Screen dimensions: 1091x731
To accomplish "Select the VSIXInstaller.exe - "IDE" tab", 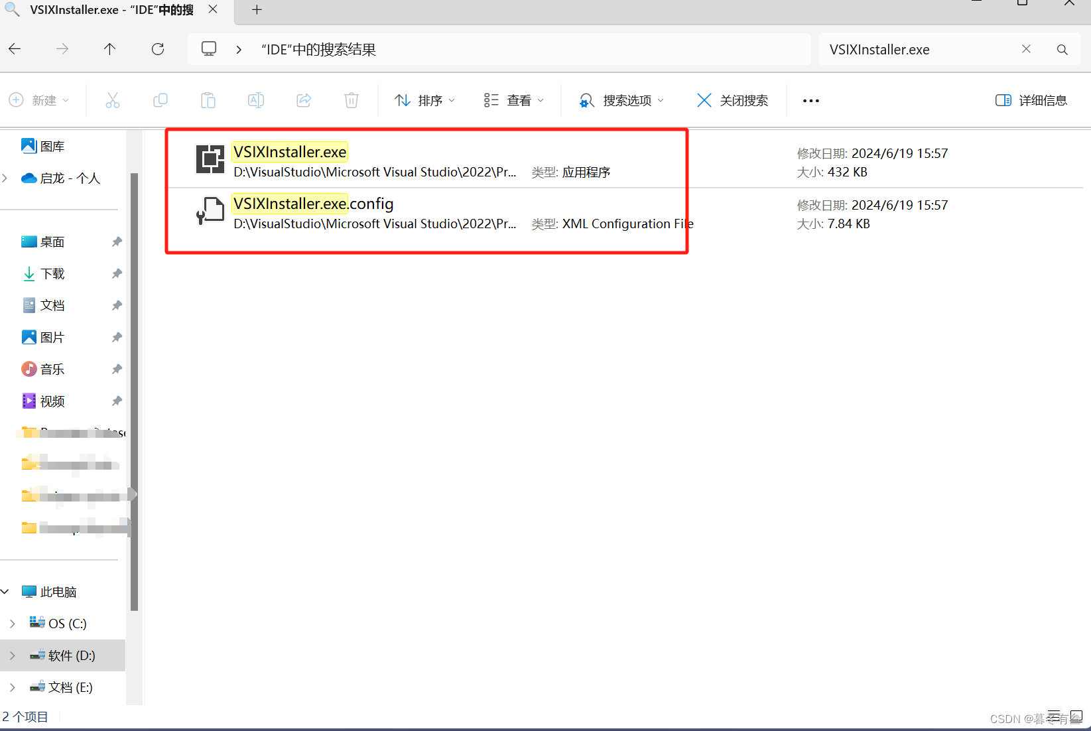I will [x=111, y=10].
